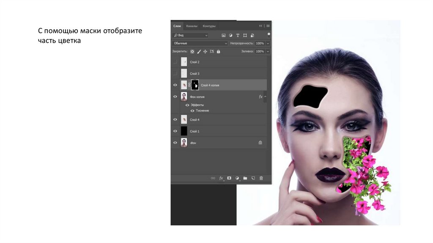433x243 pixels.
Task: Hide the Фон background layer
Action: click(175, 143)
